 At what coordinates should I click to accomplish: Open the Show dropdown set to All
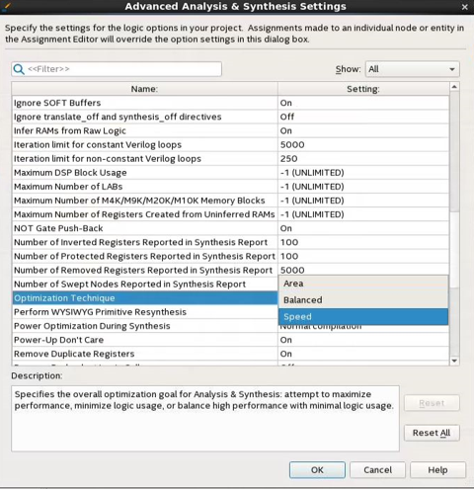[x=412, y=69]
